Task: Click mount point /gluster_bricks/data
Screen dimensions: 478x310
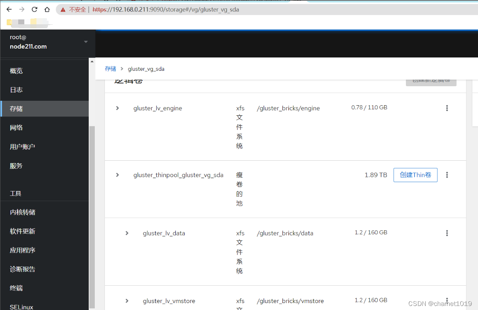Action: (285, 233)
